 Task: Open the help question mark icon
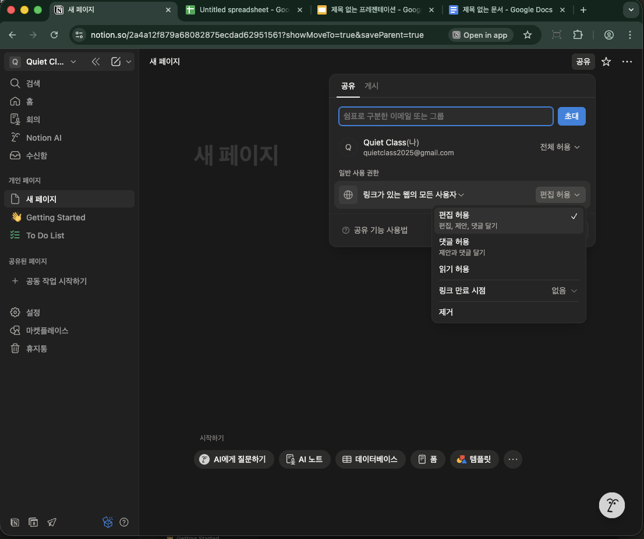pyautogui.click(x=124, y=522)
